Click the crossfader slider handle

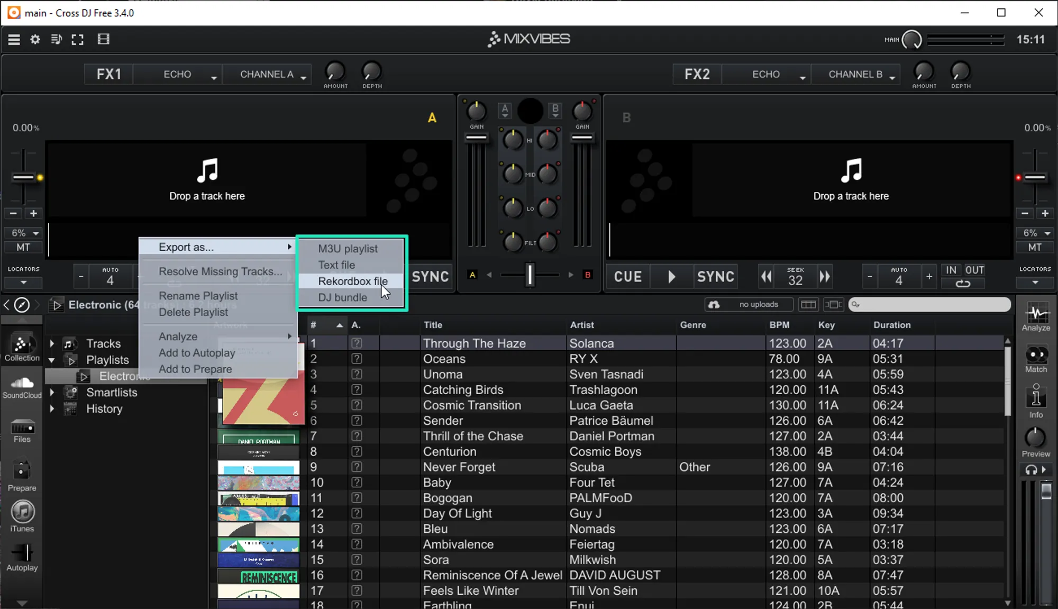click(530, 275)
